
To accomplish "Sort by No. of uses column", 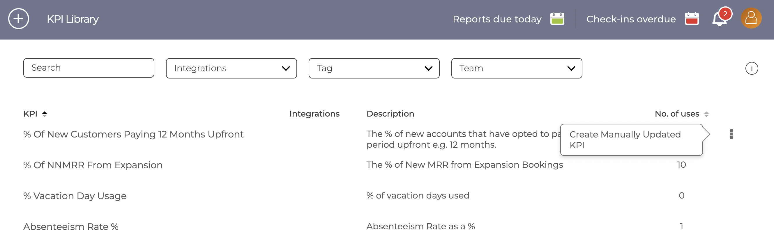I will click(706, 114).
